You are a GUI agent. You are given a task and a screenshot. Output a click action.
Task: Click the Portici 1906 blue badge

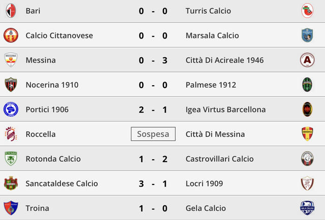[x=10, y=109]
